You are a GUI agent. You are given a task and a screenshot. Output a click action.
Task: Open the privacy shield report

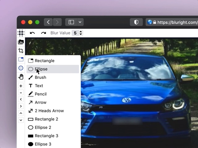(136, 22)
